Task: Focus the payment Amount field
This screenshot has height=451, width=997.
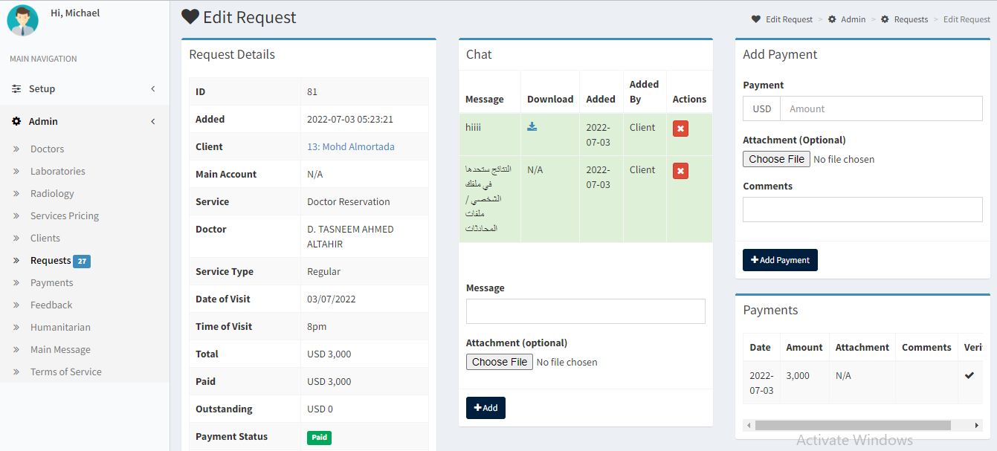Action: pyautogui.click(x=881, y=108)
